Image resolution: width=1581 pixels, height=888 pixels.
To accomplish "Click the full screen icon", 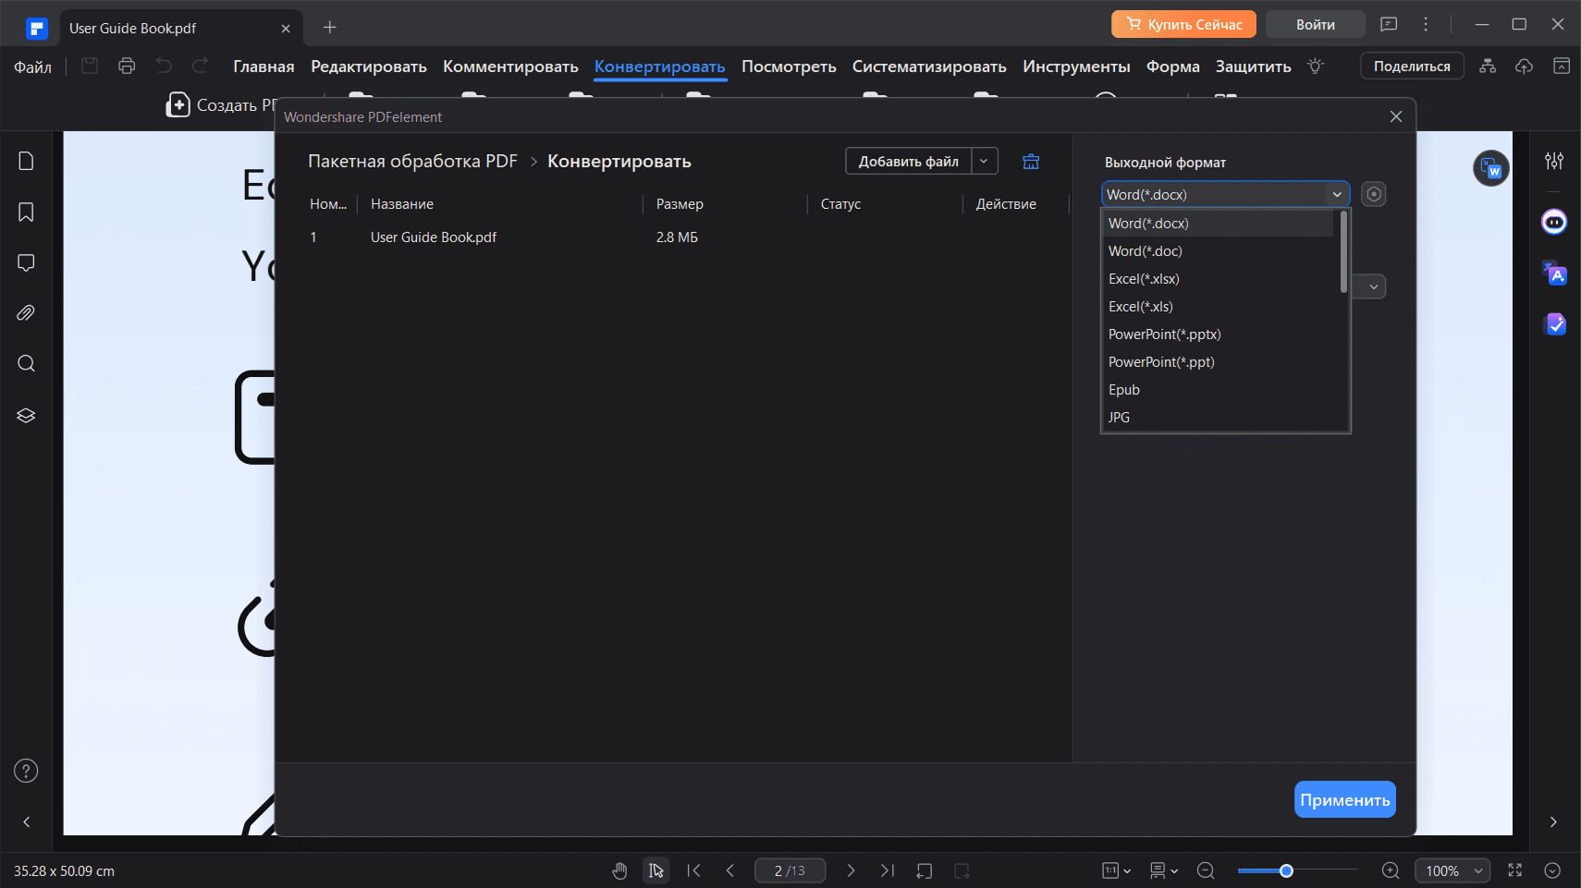I will tap(1515, 870).
